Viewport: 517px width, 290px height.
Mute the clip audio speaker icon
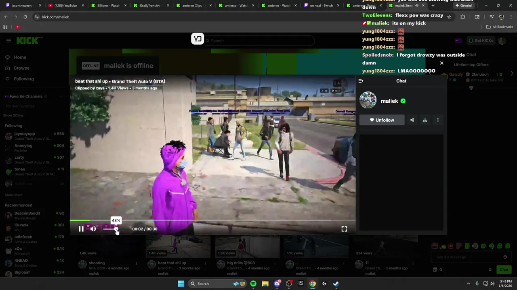point(93,229)
